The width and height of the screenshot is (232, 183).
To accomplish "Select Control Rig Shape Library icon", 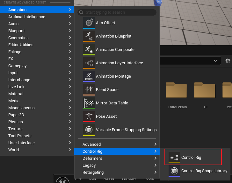I will click(174, 171).
